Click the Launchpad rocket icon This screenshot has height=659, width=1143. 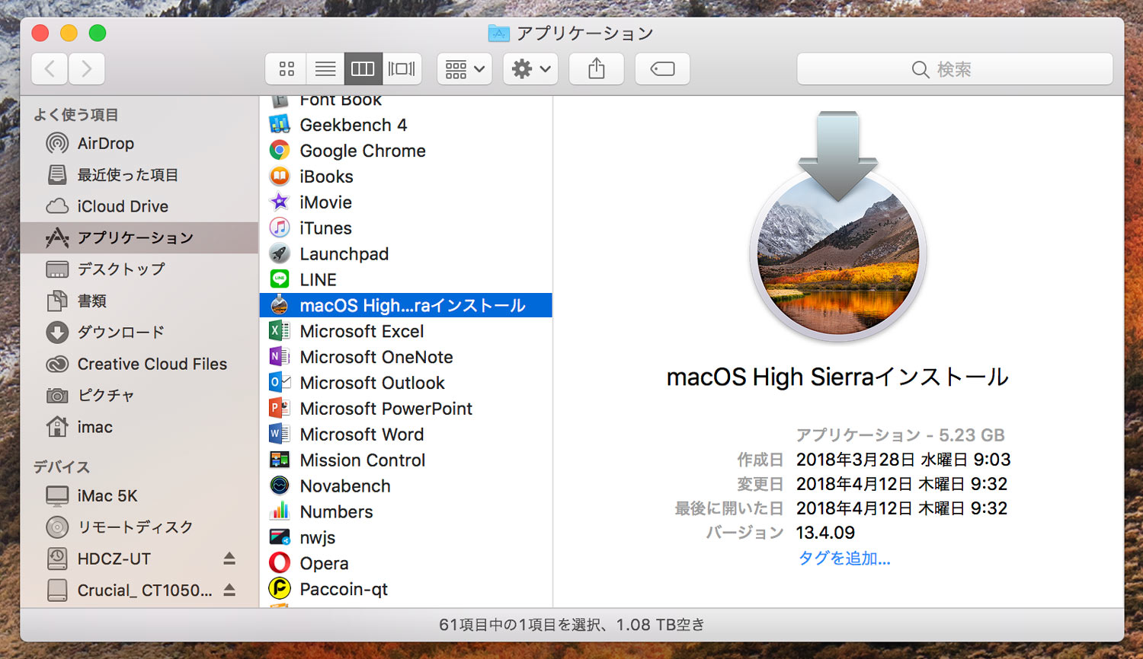point(280,253)
